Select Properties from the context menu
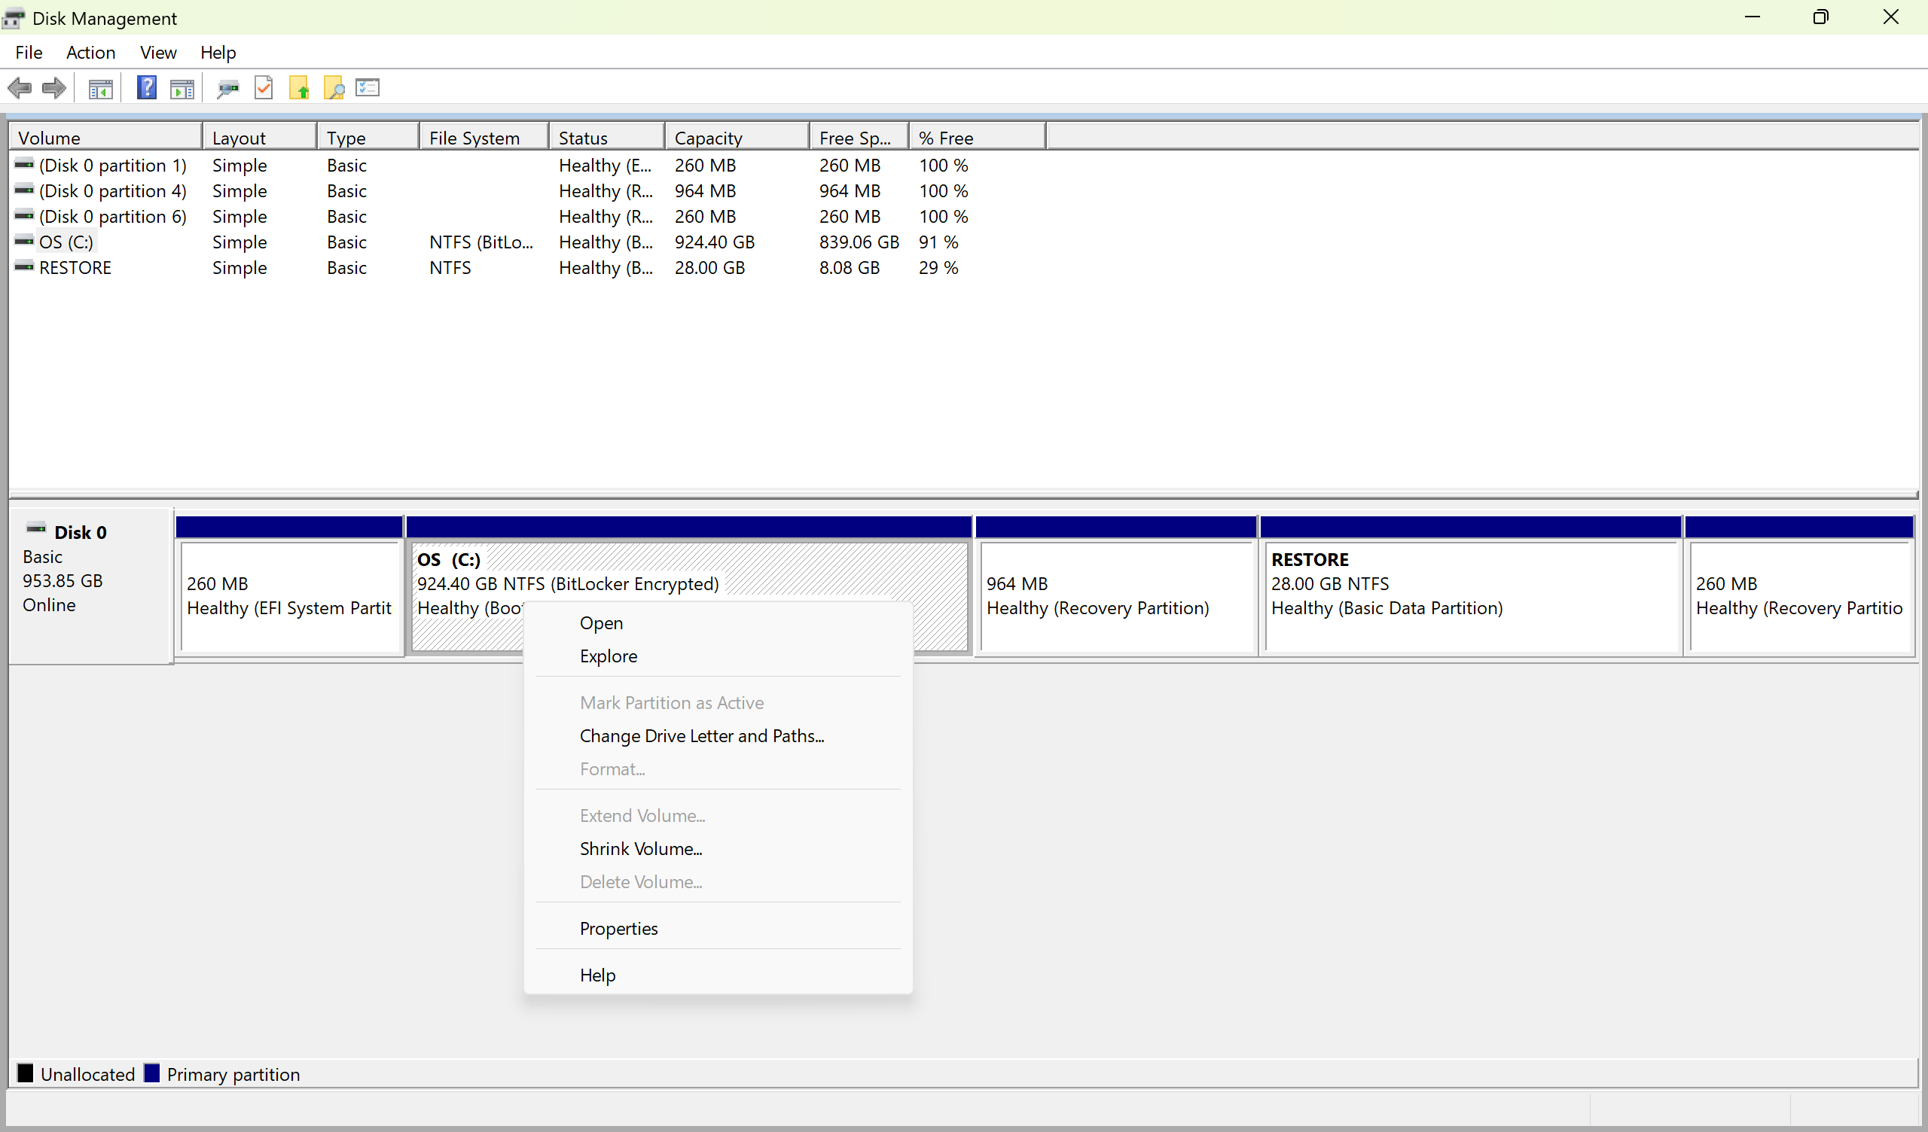 coord(718,929)
